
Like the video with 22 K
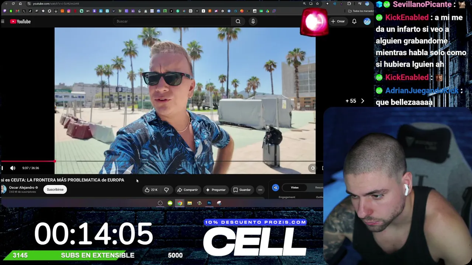[151, 190]
